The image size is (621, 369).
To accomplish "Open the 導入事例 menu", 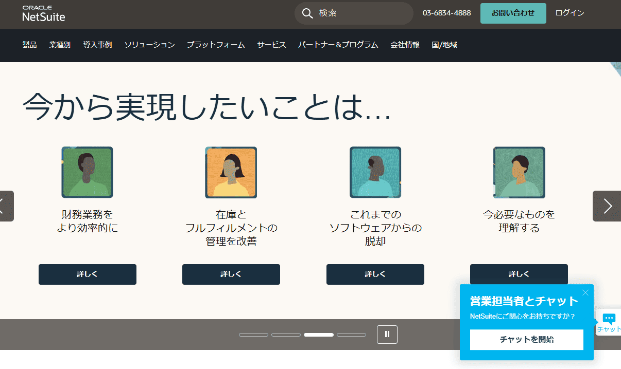I will [x=97, y=45].
